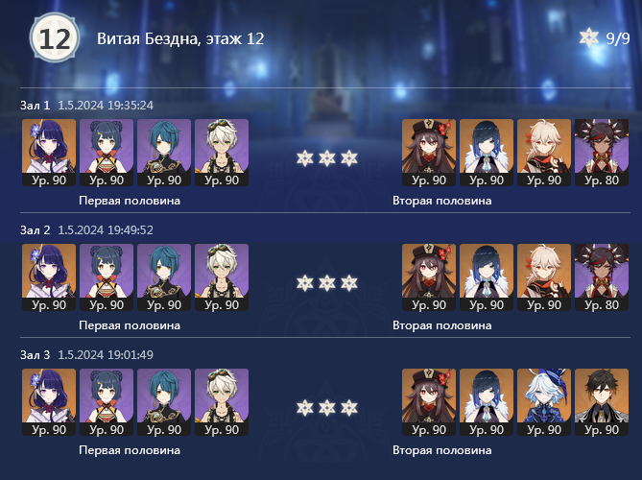Click Hu Tao portrait in Зал 1
This screenshot has width=642, height=480.
click(429, 153)
